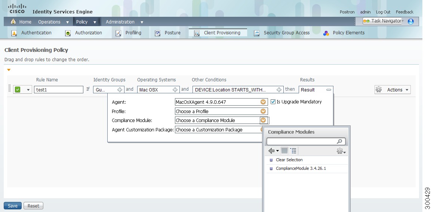The width and height of the screenshot is (431, 212).
Task: Click the Task Navigator icon
Action: pyautogui.click(x=367, y=21)
